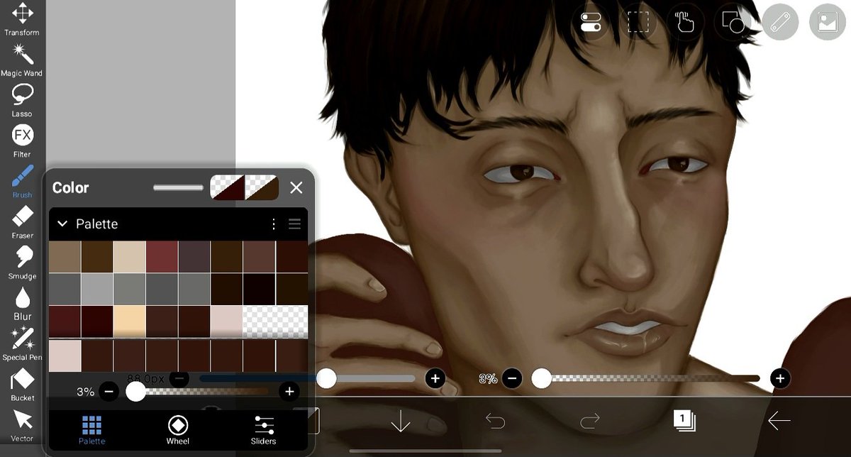Increase opacity with plus in Color panel
Image resolution: width=851 pixels, height=457 pixels.
tap(289, 392)
